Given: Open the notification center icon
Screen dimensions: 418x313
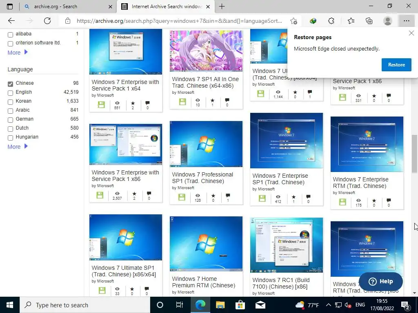Looking at the screenshot, I should (x=405, y=305).
